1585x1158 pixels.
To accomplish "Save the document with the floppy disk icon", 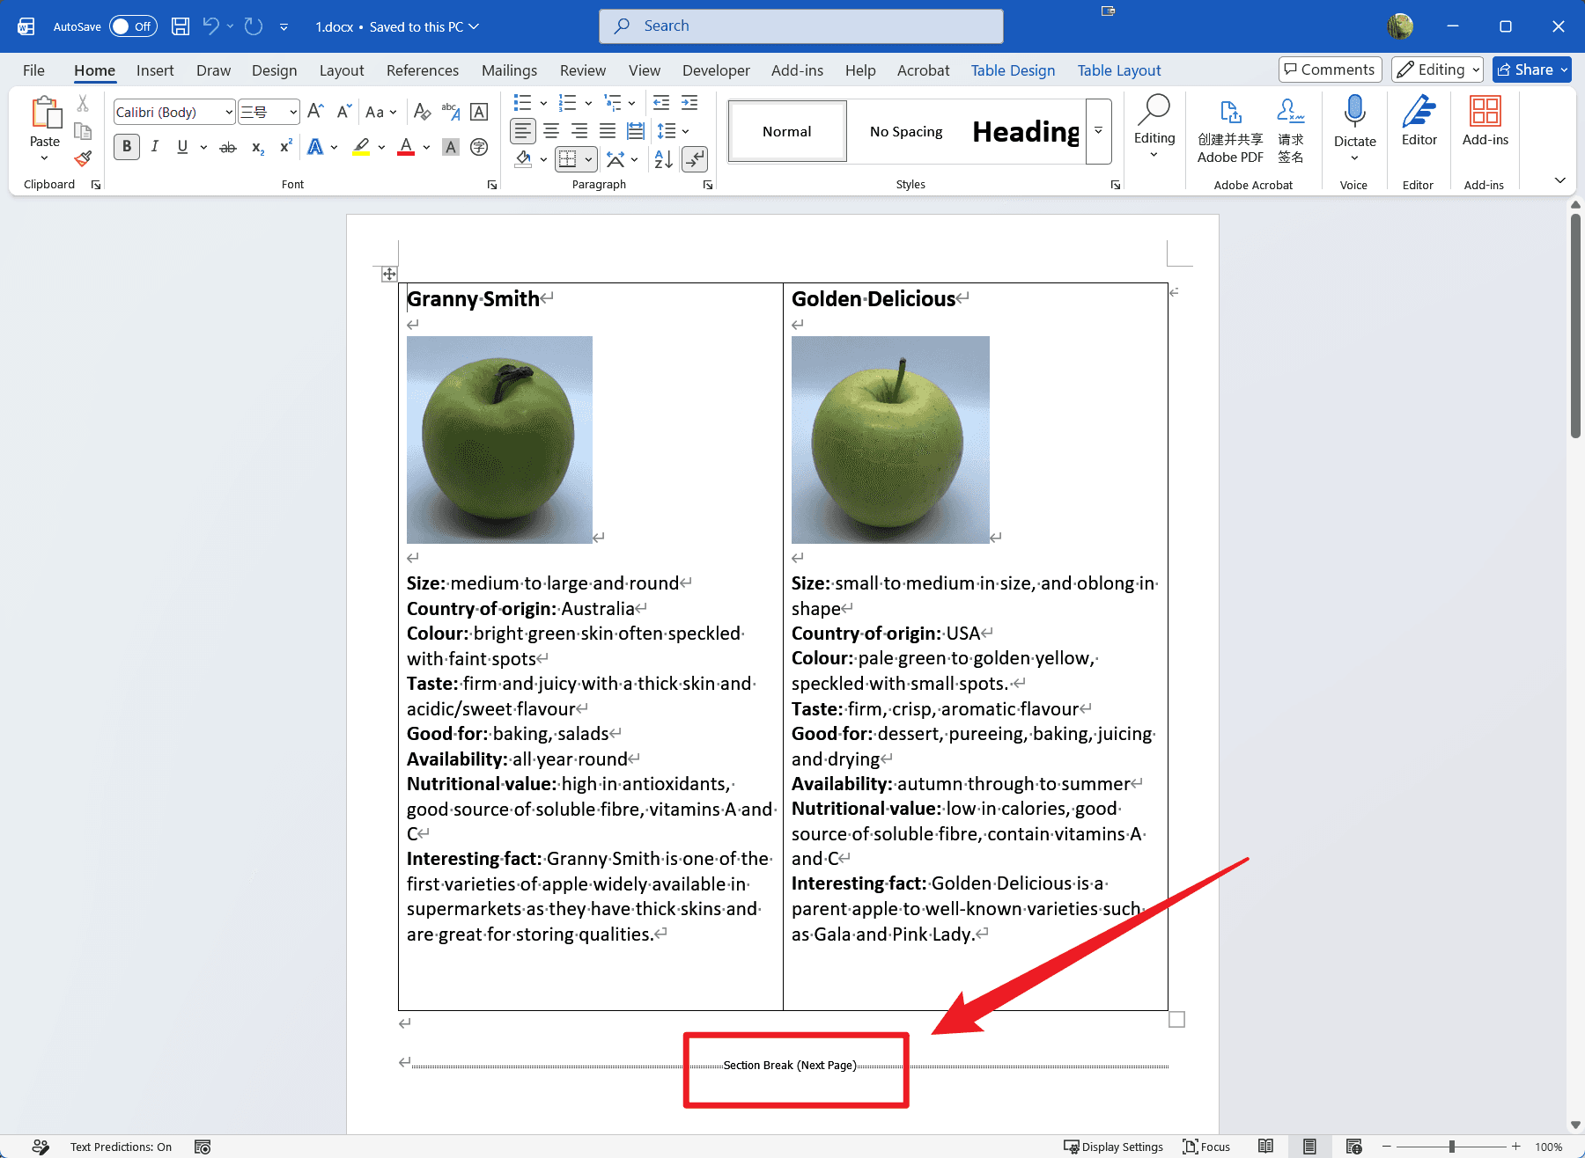I will click(181, 26).
